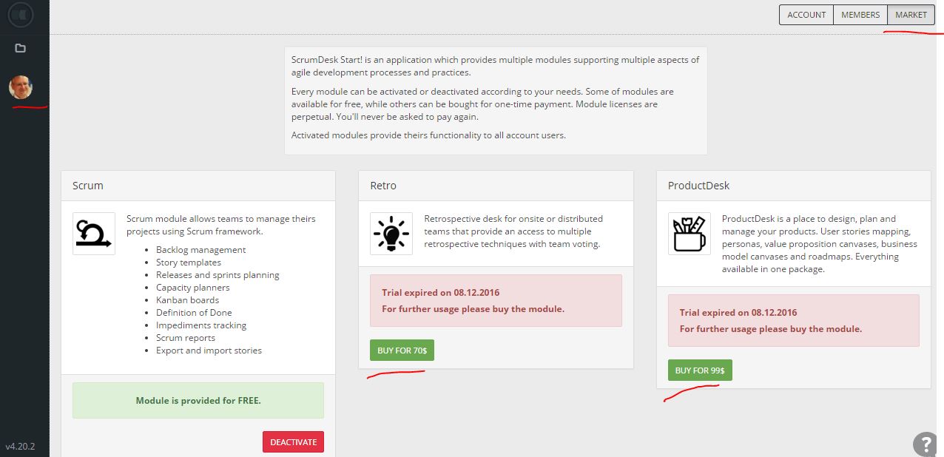Click the ProductDesk card title
Viewport: 944px width, 457px height.
tap(699, 186)
